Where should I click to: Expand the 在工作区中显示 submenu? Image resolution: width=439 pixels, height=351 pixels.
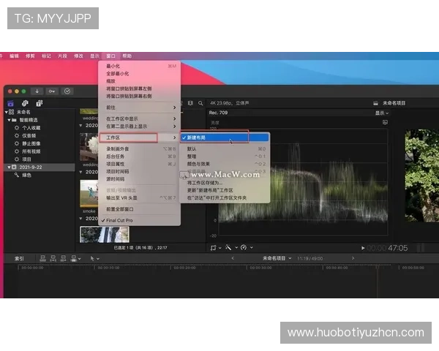pos(139,118)
